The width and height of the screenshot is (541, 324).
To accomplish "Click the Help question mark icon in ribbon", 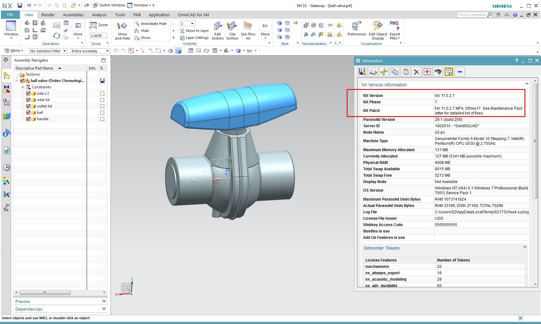I will coord(515,15).
